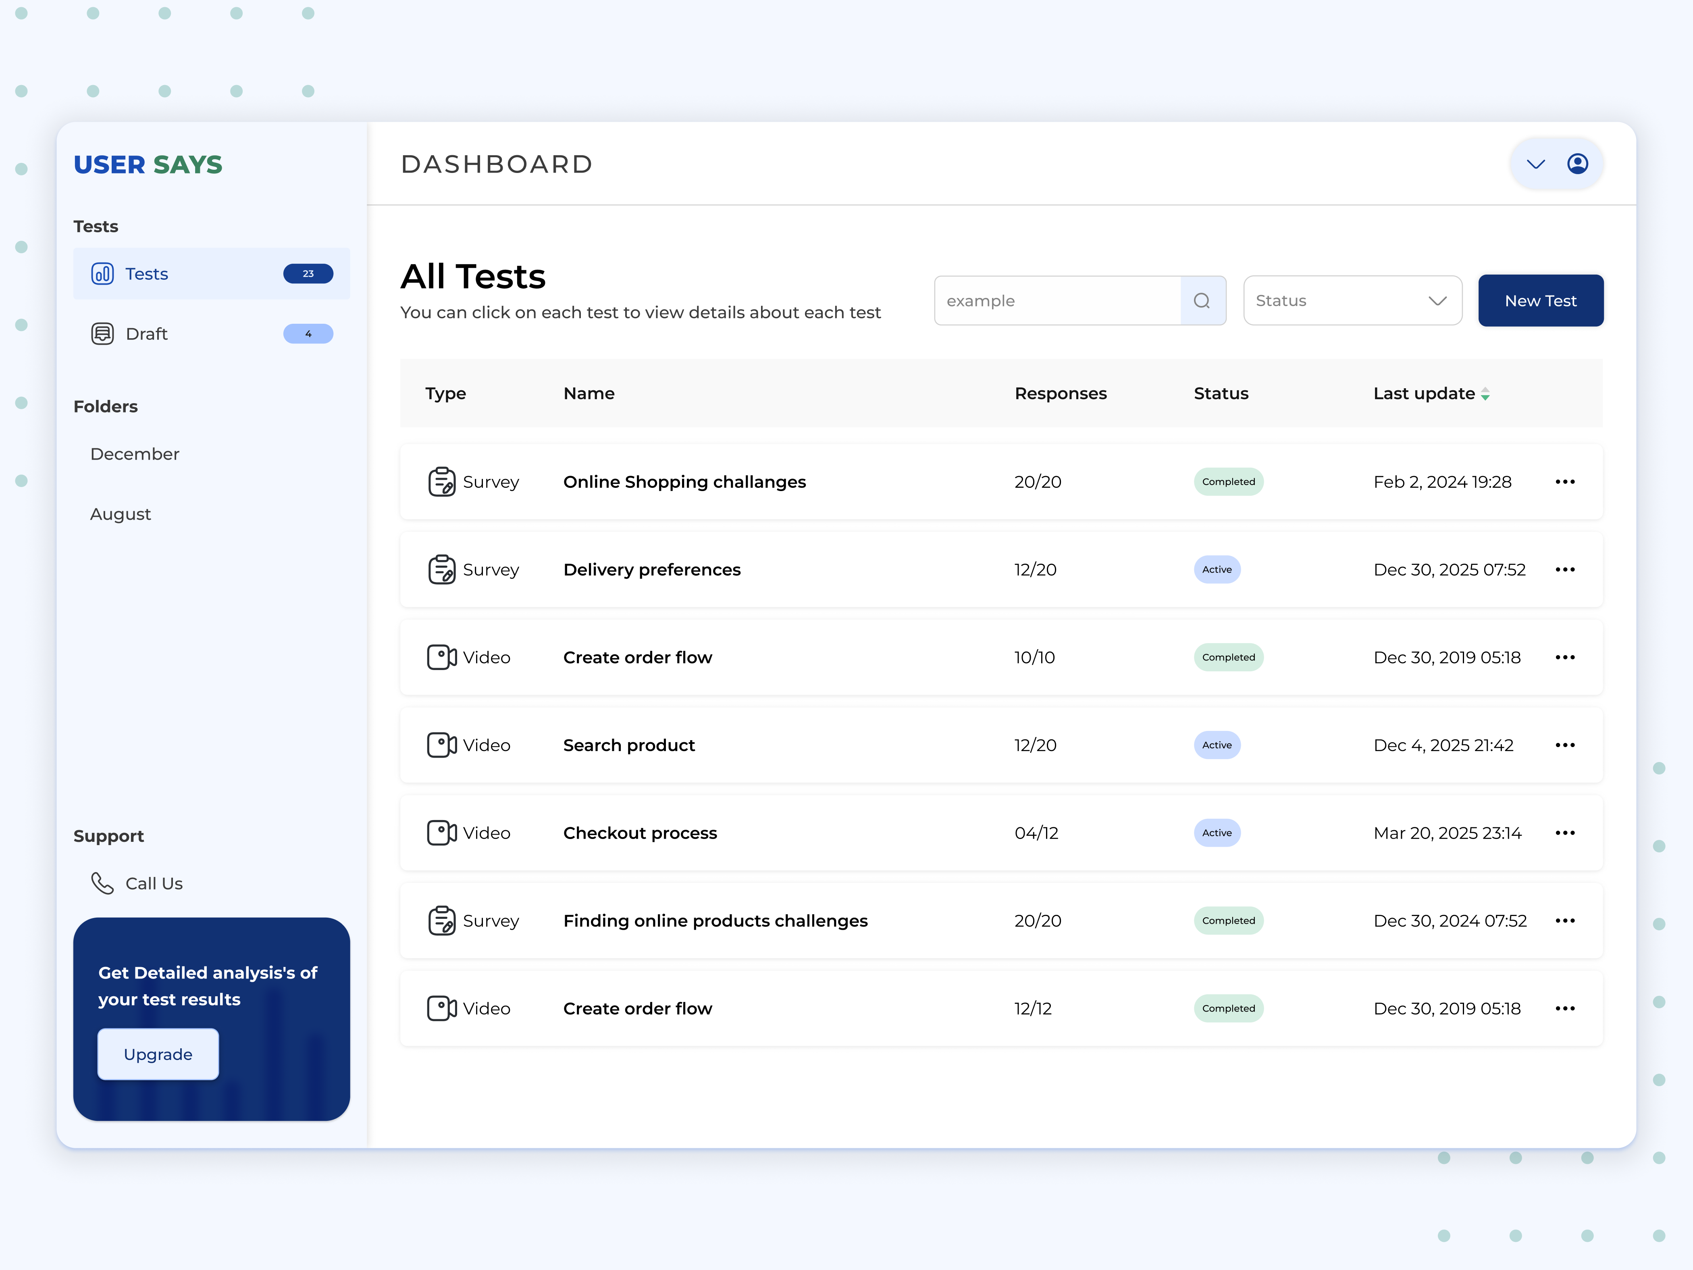The height and width of the screenshot is (1270, 1693).
Task: Open the overflow menu on Create order flow row
Action: (1565, 657)
